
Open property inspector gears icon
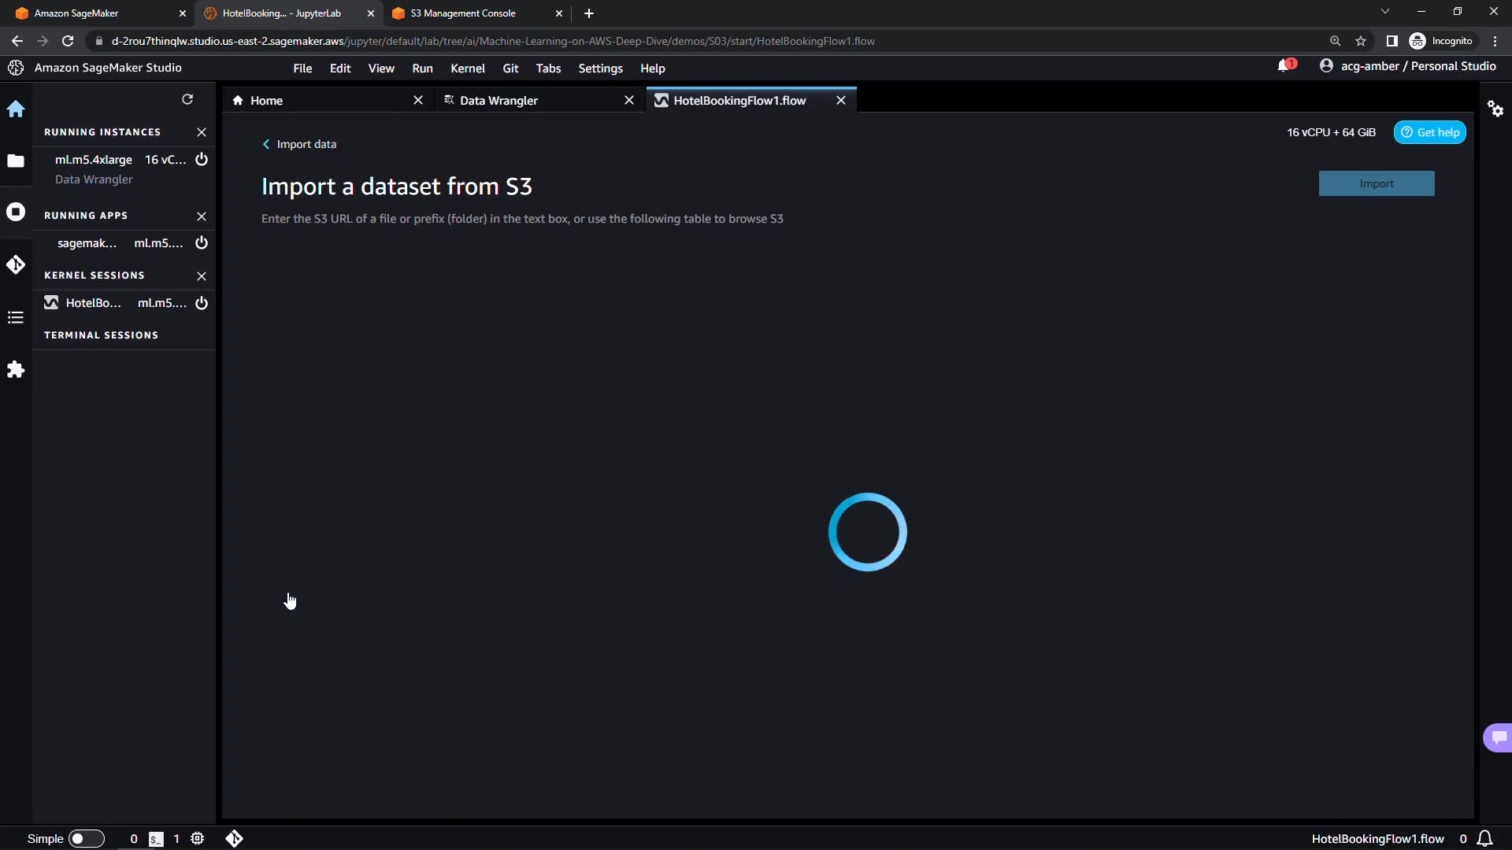pos(1495,109)
